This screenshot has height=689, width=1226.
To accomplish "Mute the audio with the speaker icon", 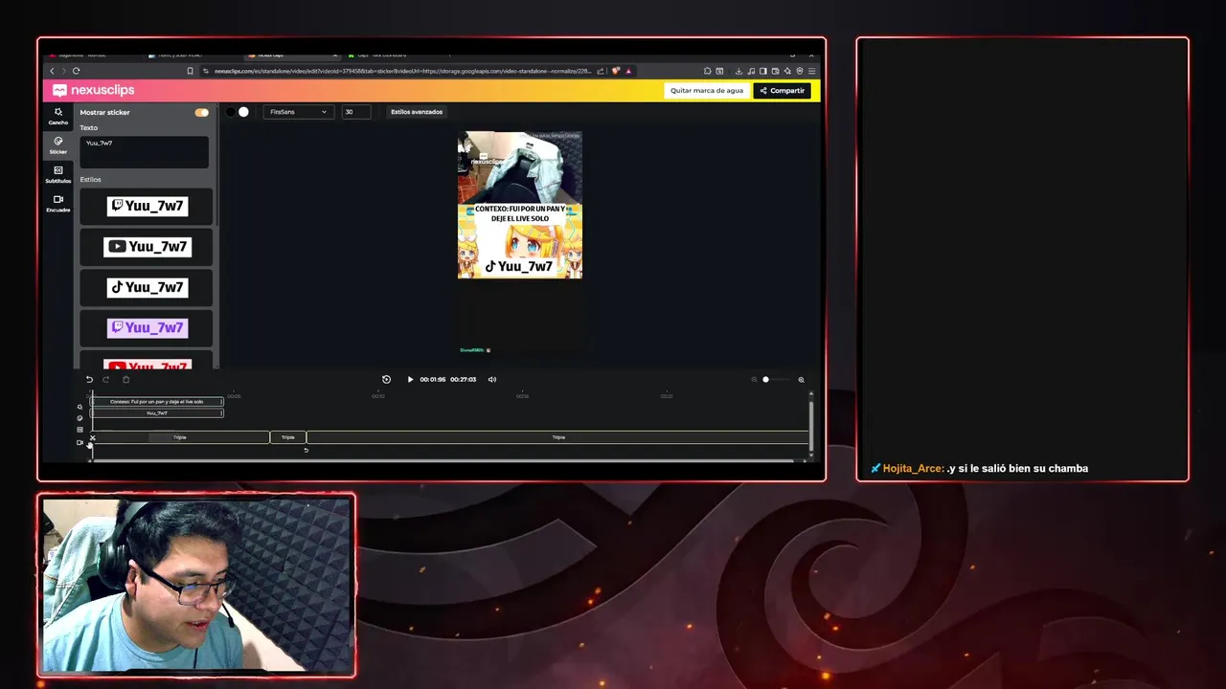I will 492,380.
